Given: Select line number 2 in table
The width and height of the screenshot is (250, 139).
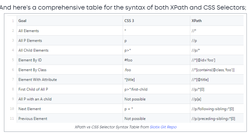Looking at the screenshot, I should [13, 31].
